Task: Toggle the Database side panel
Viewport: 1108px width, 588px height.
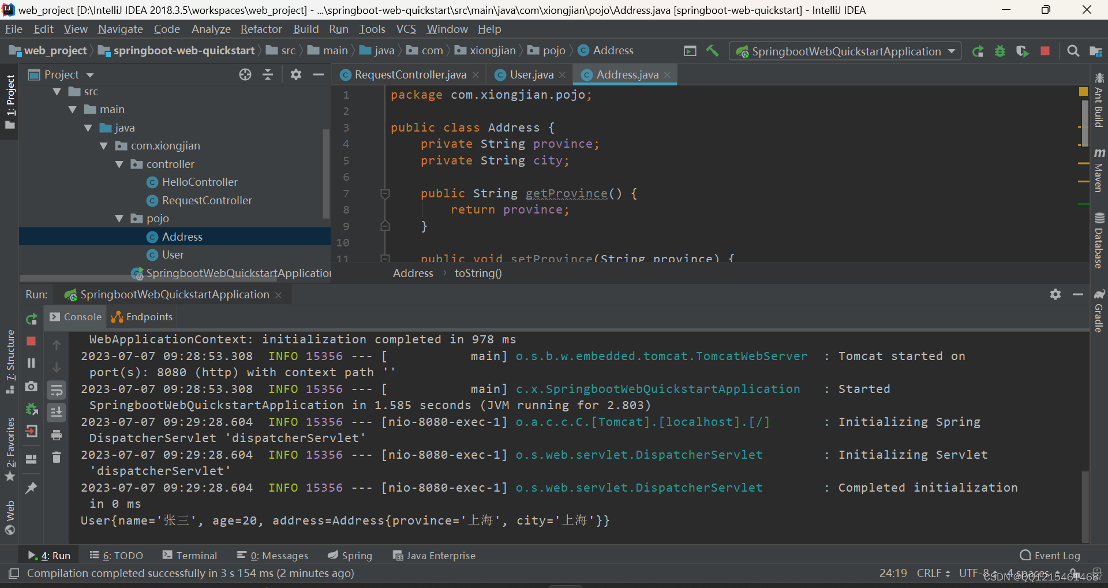Action: click(1099, 240)
